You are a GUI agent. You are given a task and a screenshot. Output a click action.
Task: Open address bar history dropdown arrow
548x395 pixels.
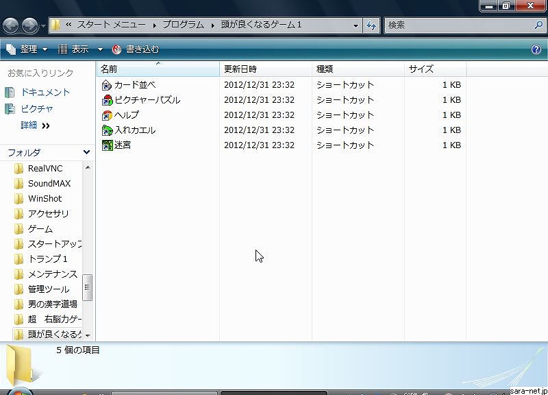356,25
